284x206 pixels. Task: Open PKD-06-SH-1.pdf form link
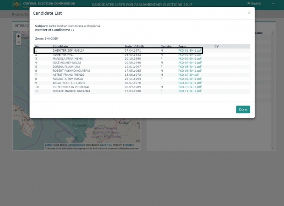click(190, 71)
